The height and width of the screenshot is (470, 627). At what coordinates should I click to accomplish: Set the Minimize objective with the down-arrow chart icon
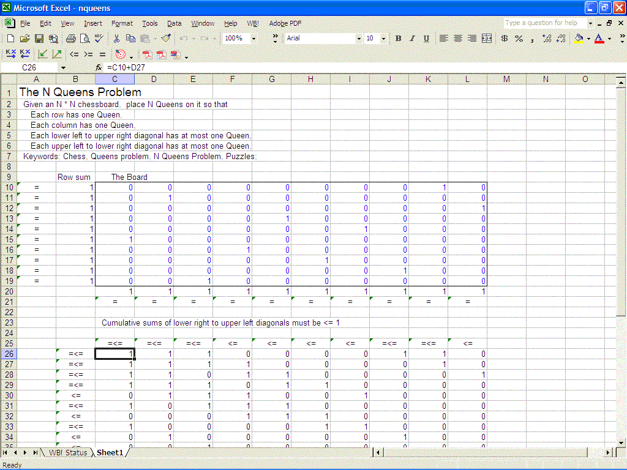point(43,54)
